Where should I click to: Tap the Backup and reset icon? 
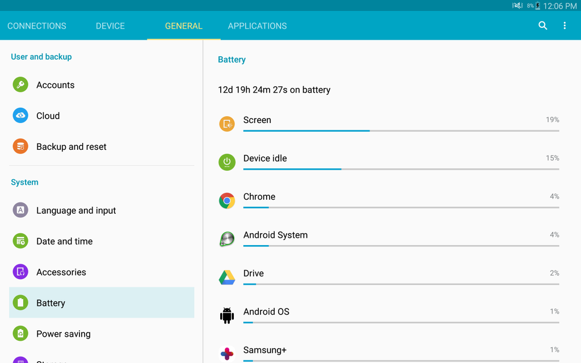[20, 146]
